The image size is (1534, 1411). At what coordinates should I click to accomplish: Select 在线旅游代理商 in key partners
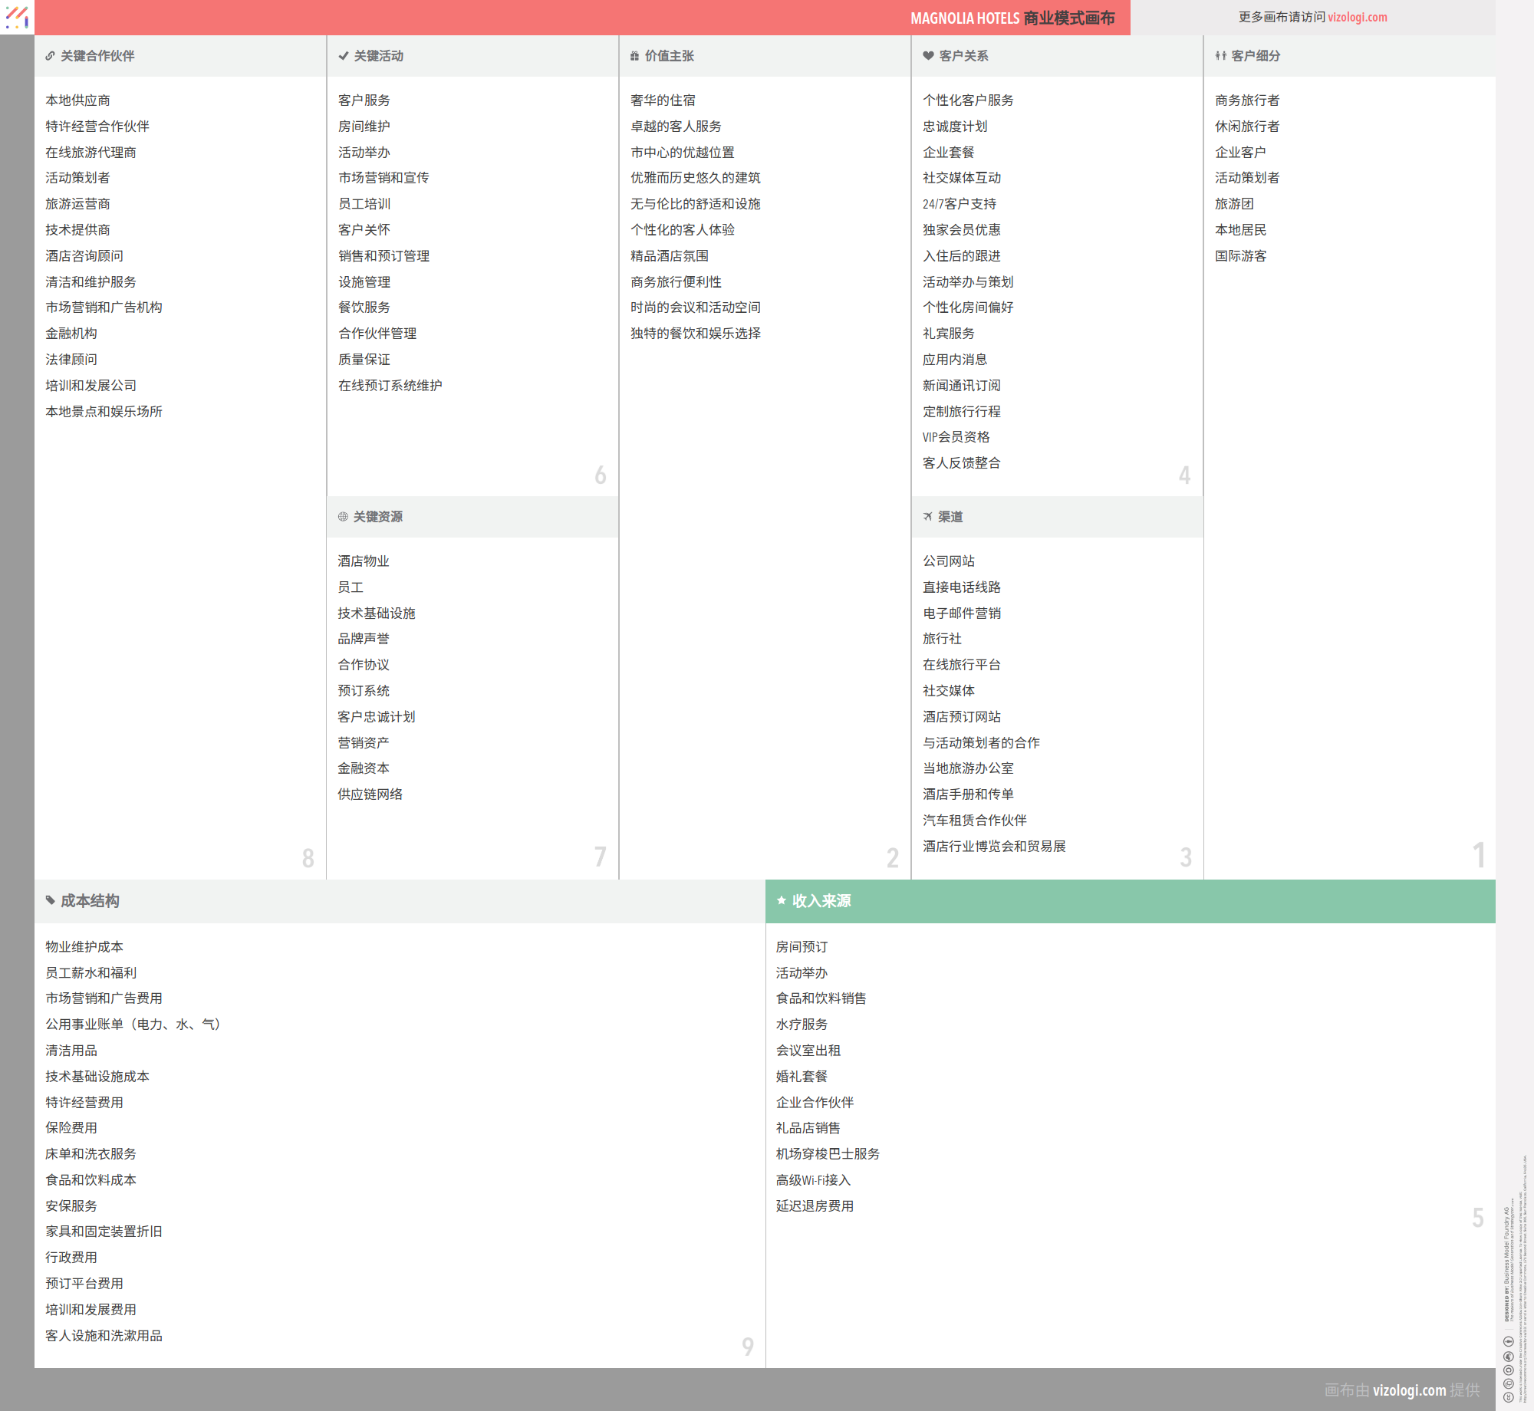[x=91, y=153]
